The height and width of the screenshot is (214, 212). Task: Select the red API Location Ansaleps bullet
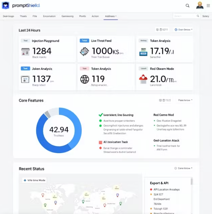(x=151, y=190)
